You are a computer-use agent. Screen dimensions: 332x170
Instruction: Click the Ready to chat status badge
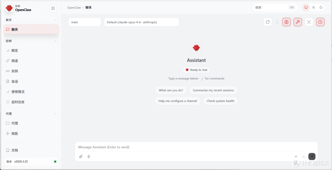196,70
